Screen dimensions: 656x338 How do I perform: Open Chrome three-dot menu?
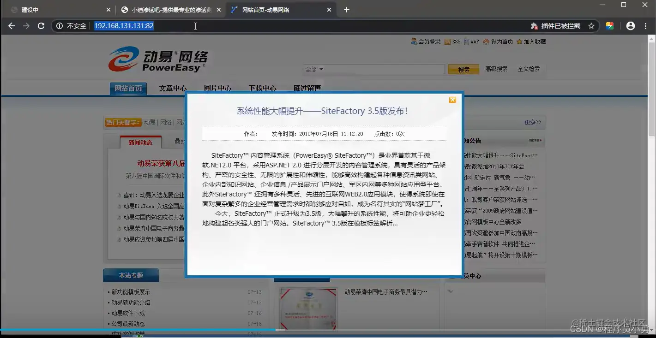[x=645, y=26]
